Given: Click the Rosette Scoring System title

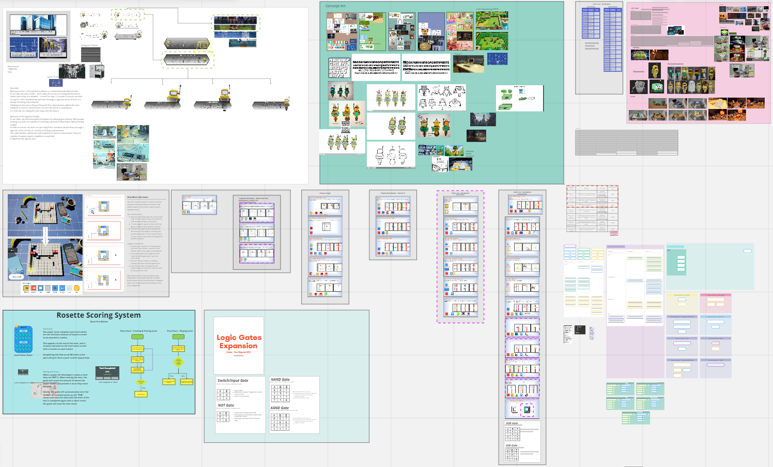Looking at the screenshot, I should click(x=98, y=315).
